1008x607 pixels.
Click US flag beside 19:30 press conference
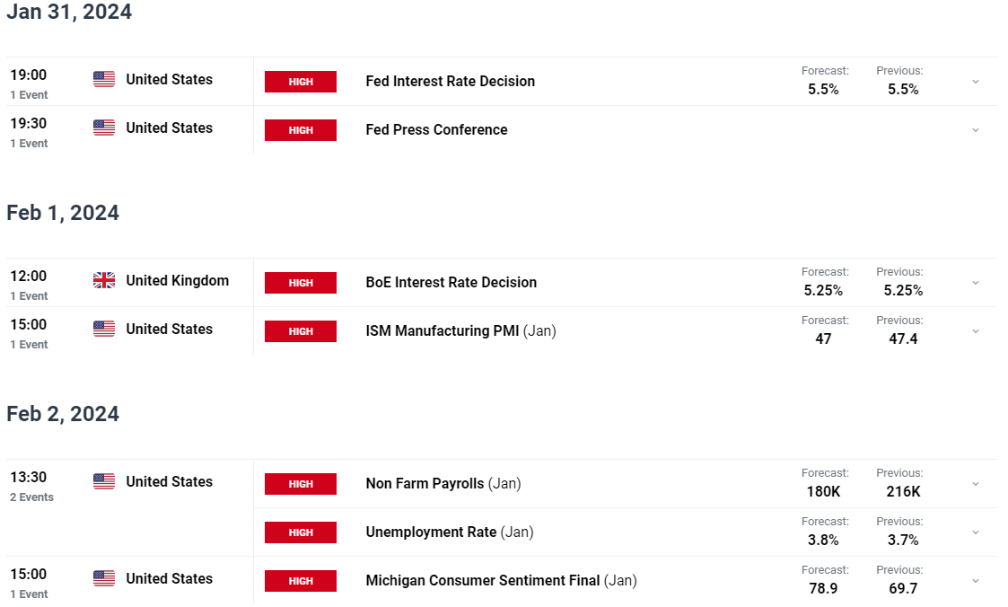104,128
